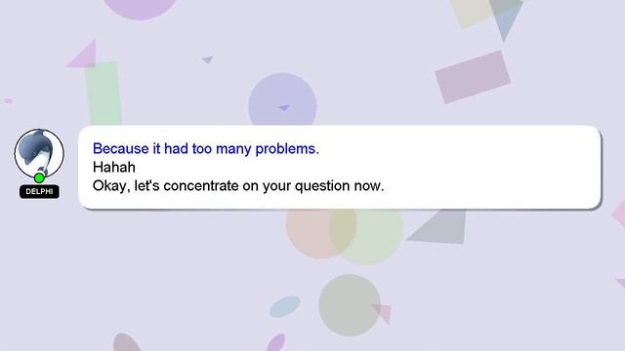The width and height of the screenshot is (625, 351).
Task: Click the blue text 'Because it had too many problems.'
Action: 206,148
